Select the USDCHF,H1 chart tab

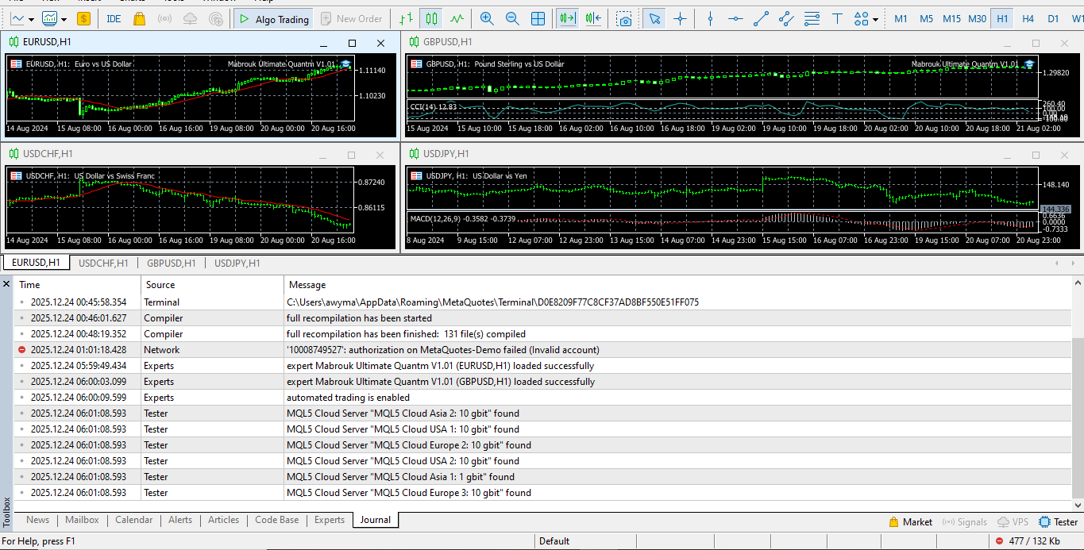103,263
